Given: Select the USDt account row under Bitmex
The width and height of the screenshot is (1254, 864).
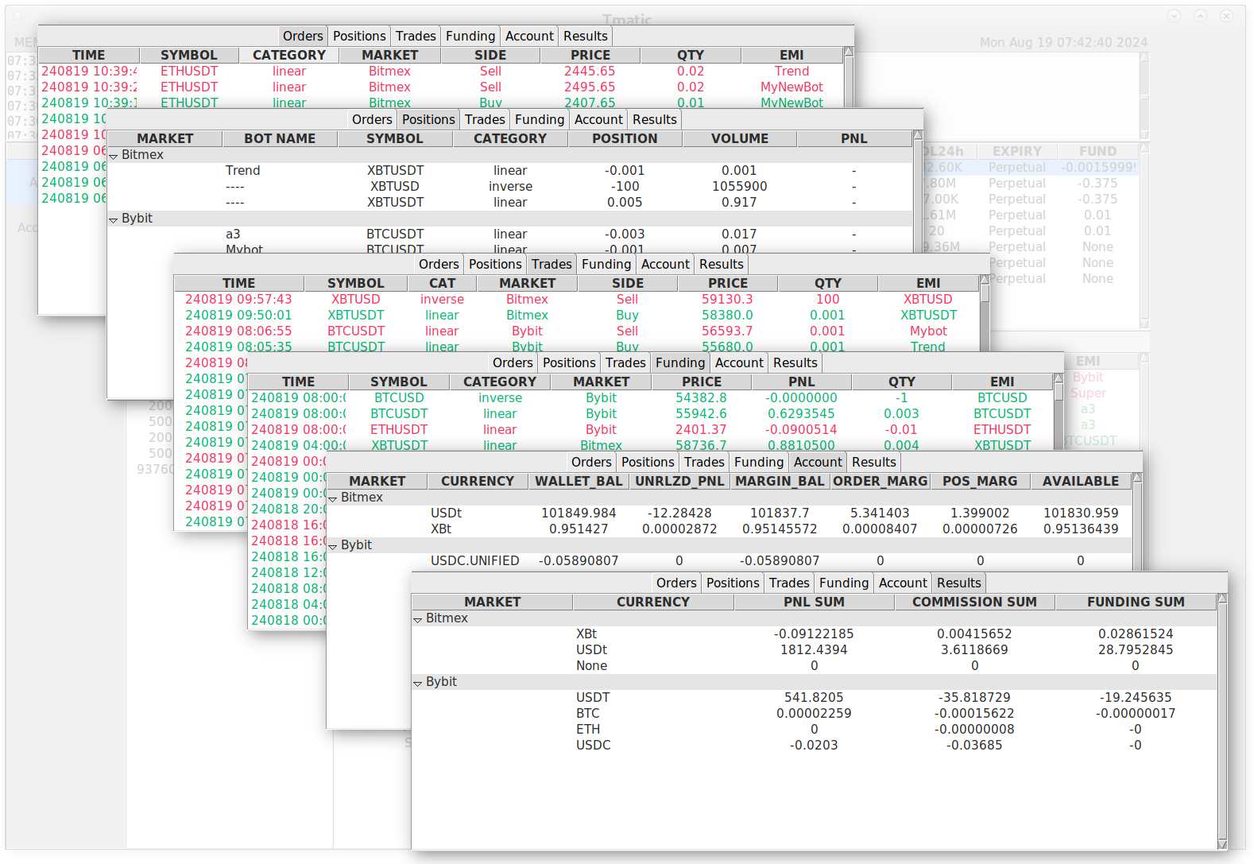Looking at the screenshot, I should pyautogui.click(x=730, y=513).
